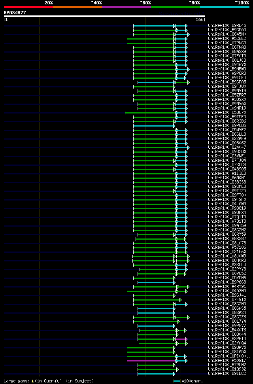Viewport: 253px width, 384px height.
Task: Select the UniRef100_A1IIE3 label
Action: (227, 174)
